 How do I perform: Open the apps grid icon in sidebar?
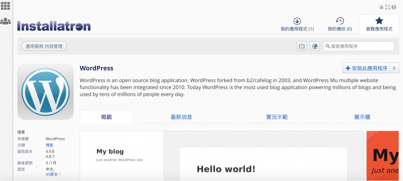point(6,6)
